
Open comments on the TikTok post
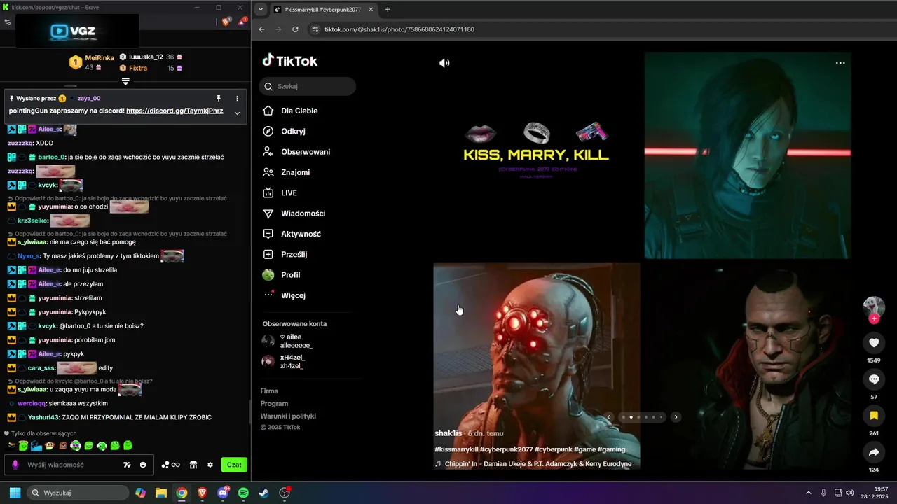[874, 379]
